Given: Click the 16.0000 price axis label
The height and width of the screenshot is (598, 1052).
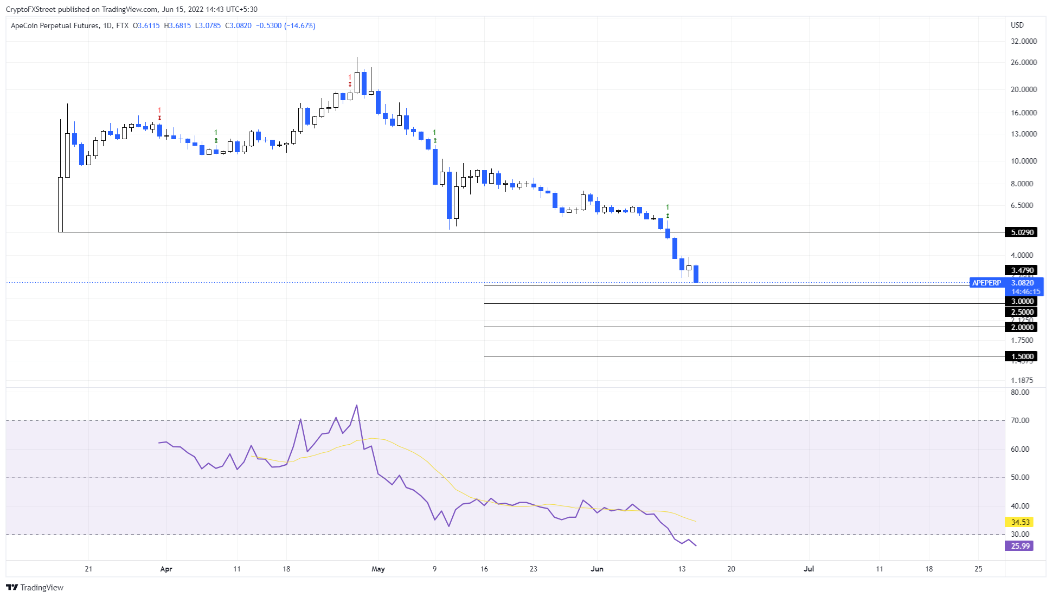Looking at the screenshot, I should 1024,113.
